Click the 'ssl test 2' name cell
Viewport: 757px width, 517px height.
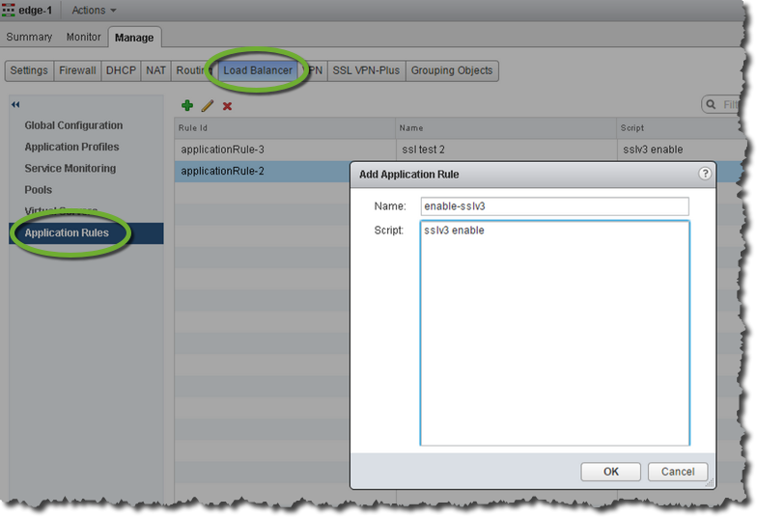pyautogui.click(x=506, y=150)
